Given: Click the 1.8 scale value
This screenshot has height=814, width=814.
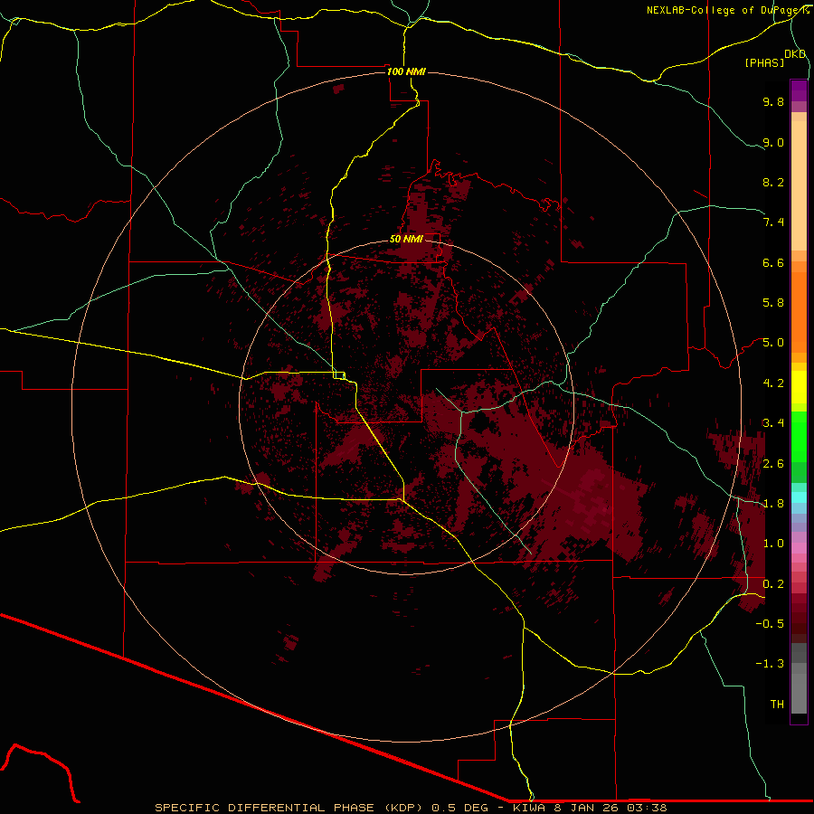Looking at the screenshot, I should tap(773, 504).
